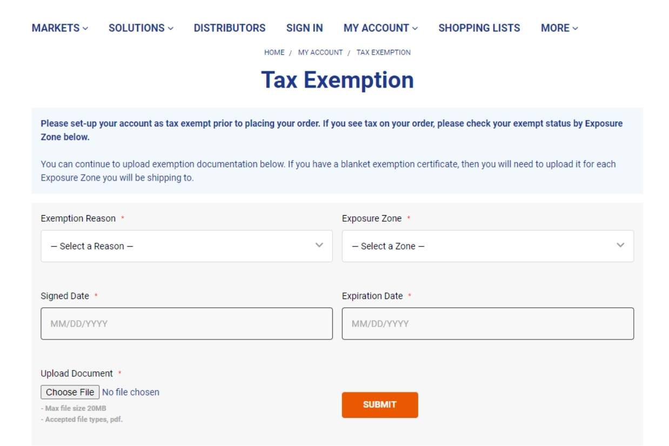
Task: Open the HOME breadcrumb link
Action: coord(273,52)
